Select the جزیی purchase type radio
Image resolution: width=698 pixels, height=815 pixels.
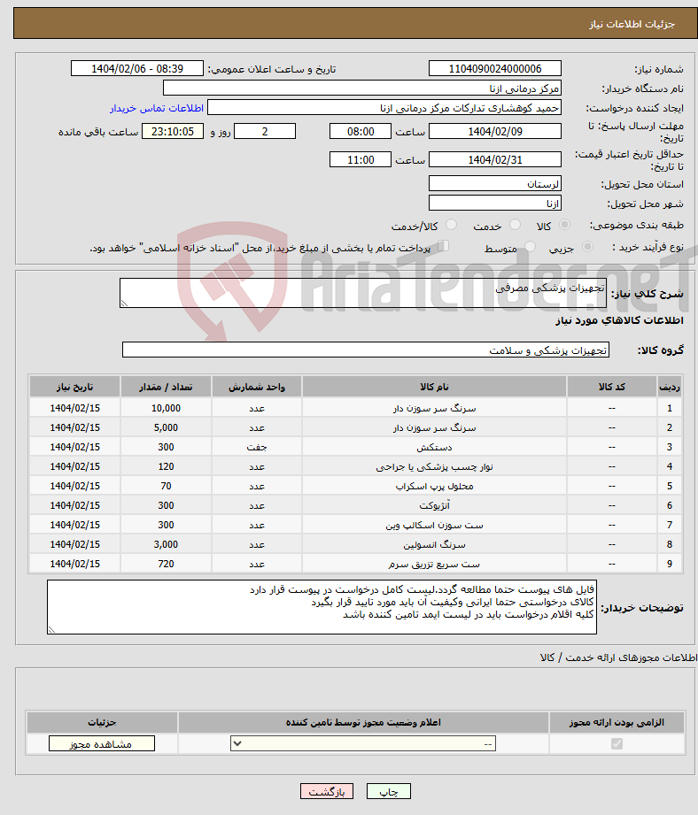pyautogui.click(x=587, y=247)
